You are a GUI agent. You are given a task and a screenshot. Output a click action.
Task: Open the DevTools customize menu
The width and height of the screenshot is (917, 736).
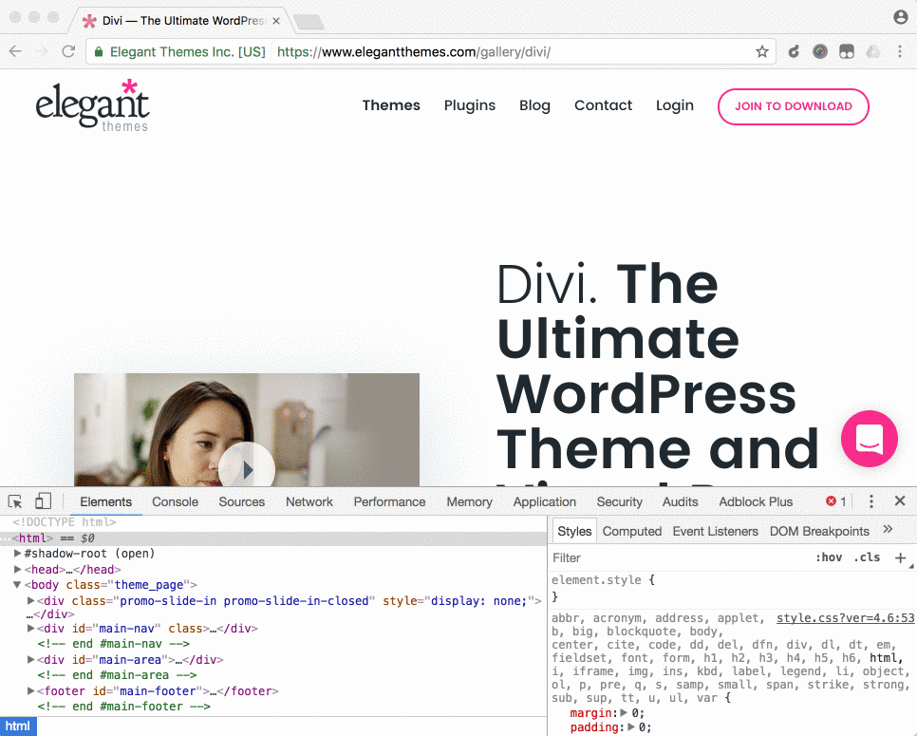point(871,501)
